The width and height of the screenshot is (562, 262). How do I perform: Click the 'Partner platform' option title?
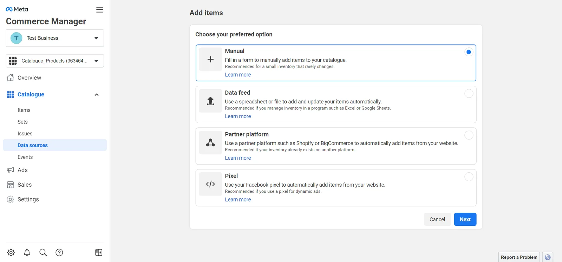247,134
